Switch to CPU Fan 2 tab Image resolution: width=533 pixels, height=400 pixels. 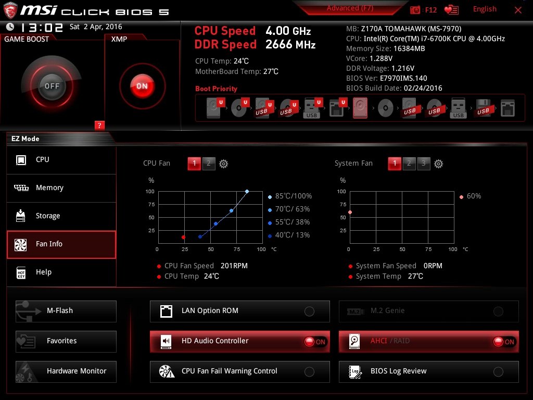(x=209, y=164)
